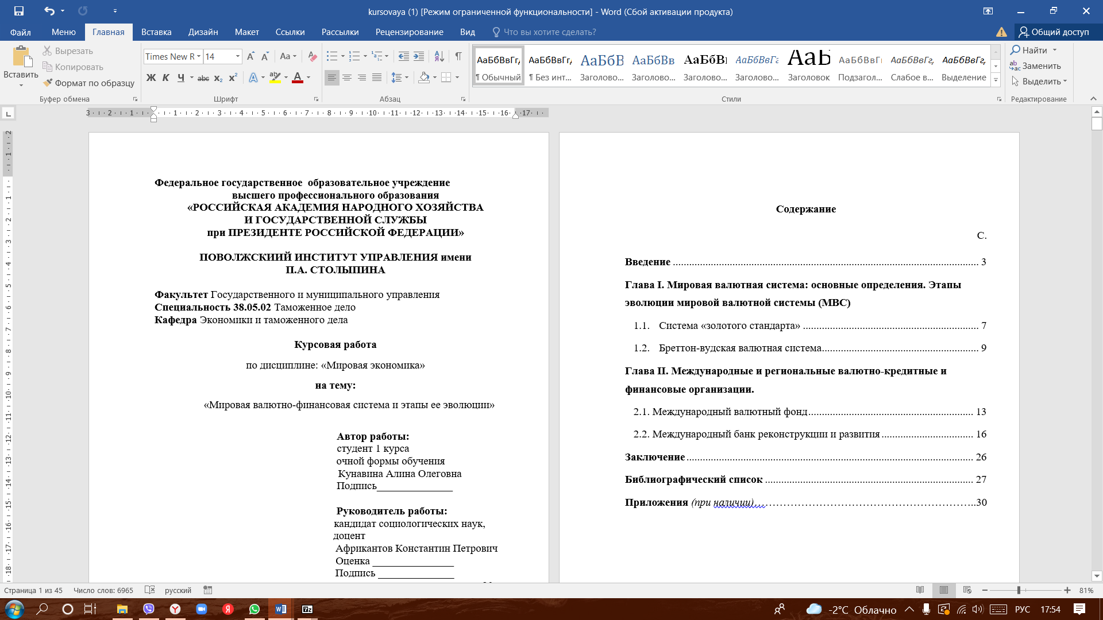Toggle paragraph marks display (¶)
The height and width of the screenshot is (620, 1103).
458,56
